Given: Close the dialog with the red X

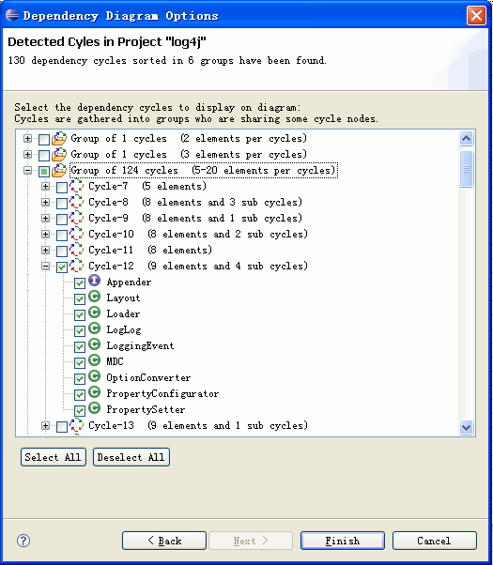Looking at the screenshot, I should click(x=476, y=16).
